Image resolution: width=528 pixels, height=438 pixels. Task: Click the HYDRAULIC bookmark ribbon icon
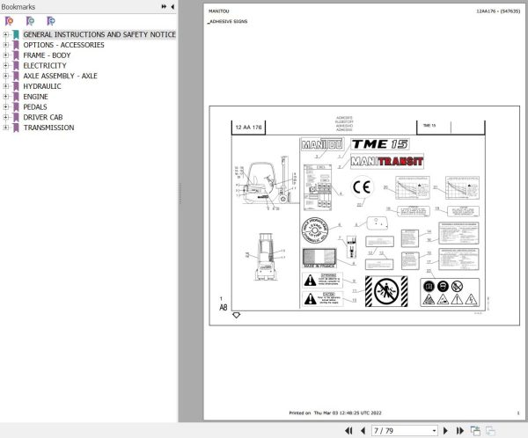coord(16,86)
